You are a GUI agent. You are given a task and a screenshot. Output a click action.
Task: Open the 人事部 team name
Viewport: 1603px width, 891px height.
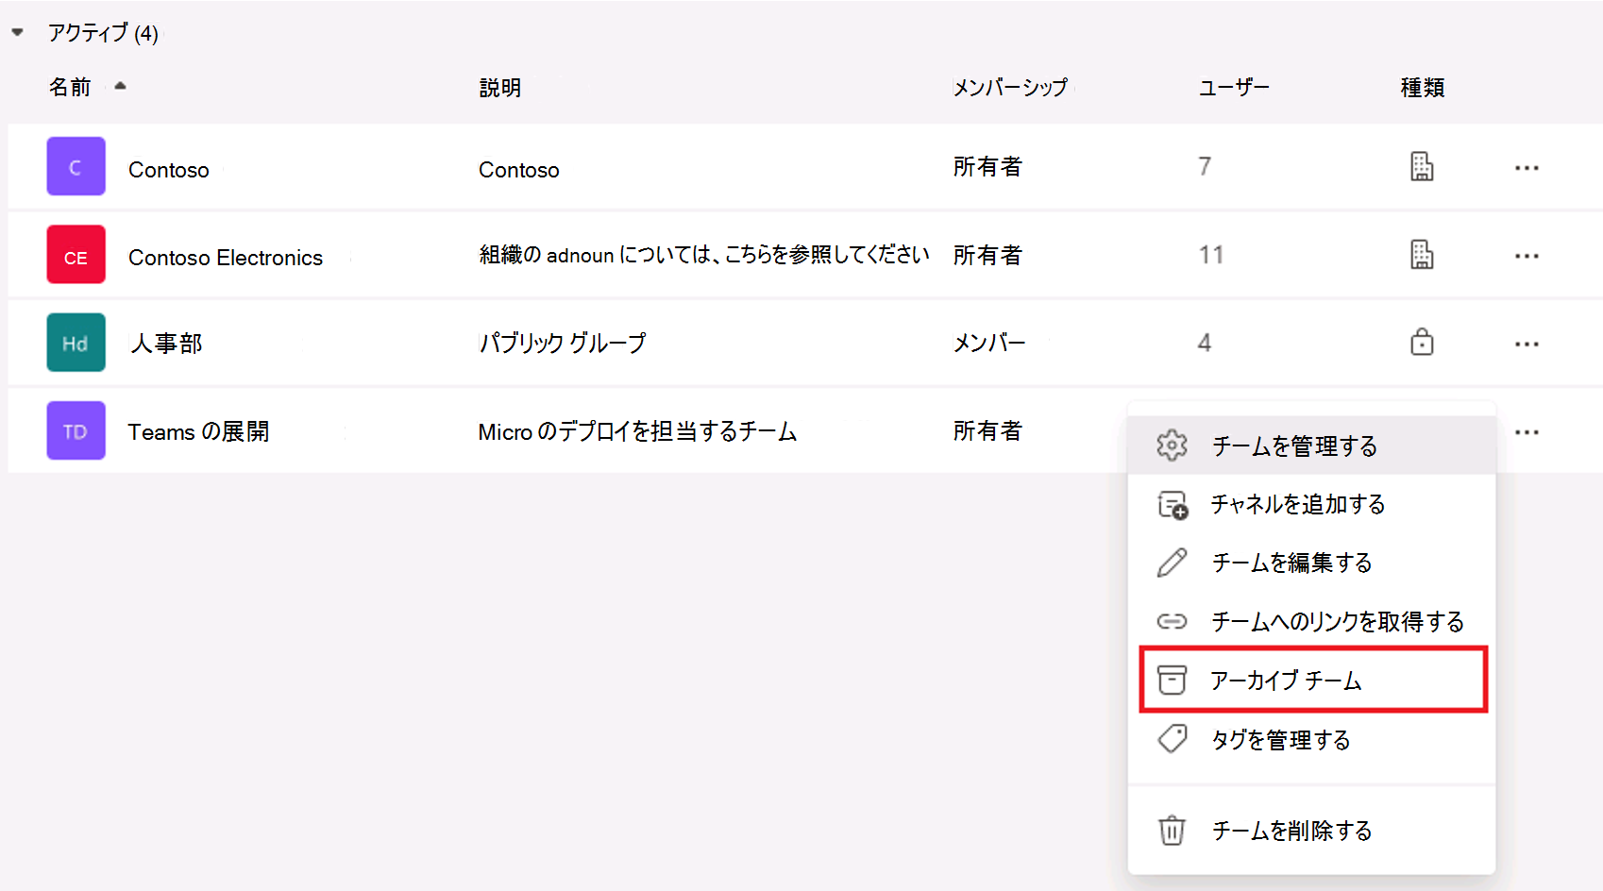166,344
